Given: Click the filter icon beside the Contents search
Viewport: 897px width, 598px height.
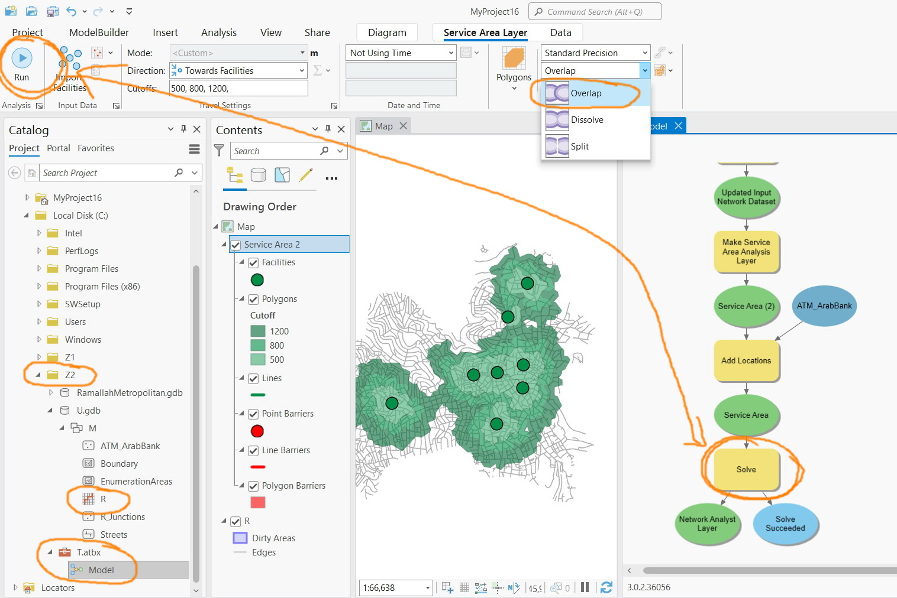Looking at the screenshot, I should click(219, 151).
